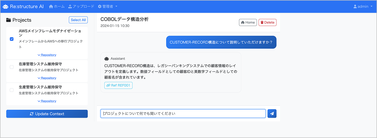Click the Projects folder icon
Screen dimensions: 377x138
click(9, 20)
